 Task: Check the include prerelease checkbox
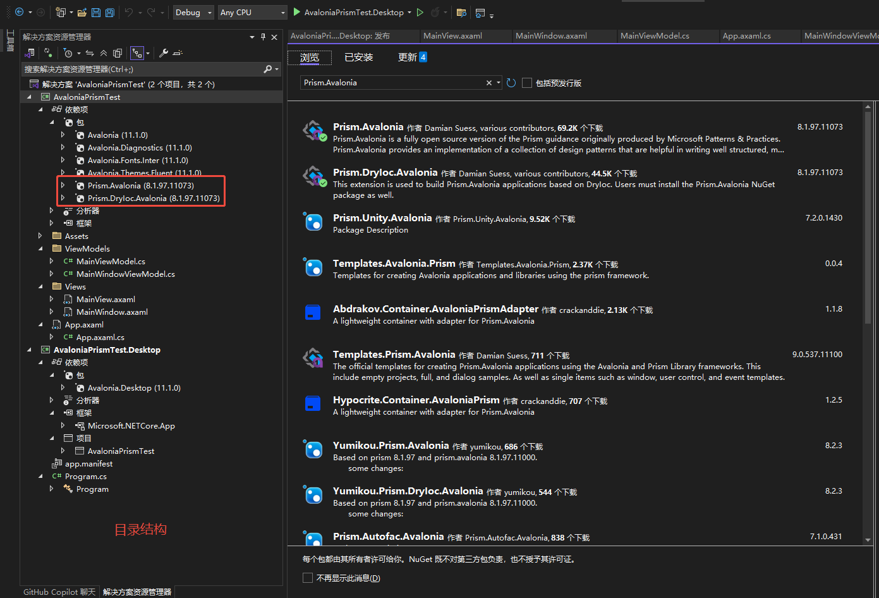click(527, 83)
